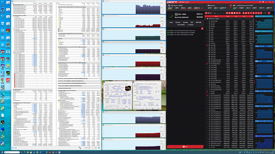275x154 pixels.
Task: Click HWiNFO left arrow navigation icon in bottom bar
Action: point(13,148)
